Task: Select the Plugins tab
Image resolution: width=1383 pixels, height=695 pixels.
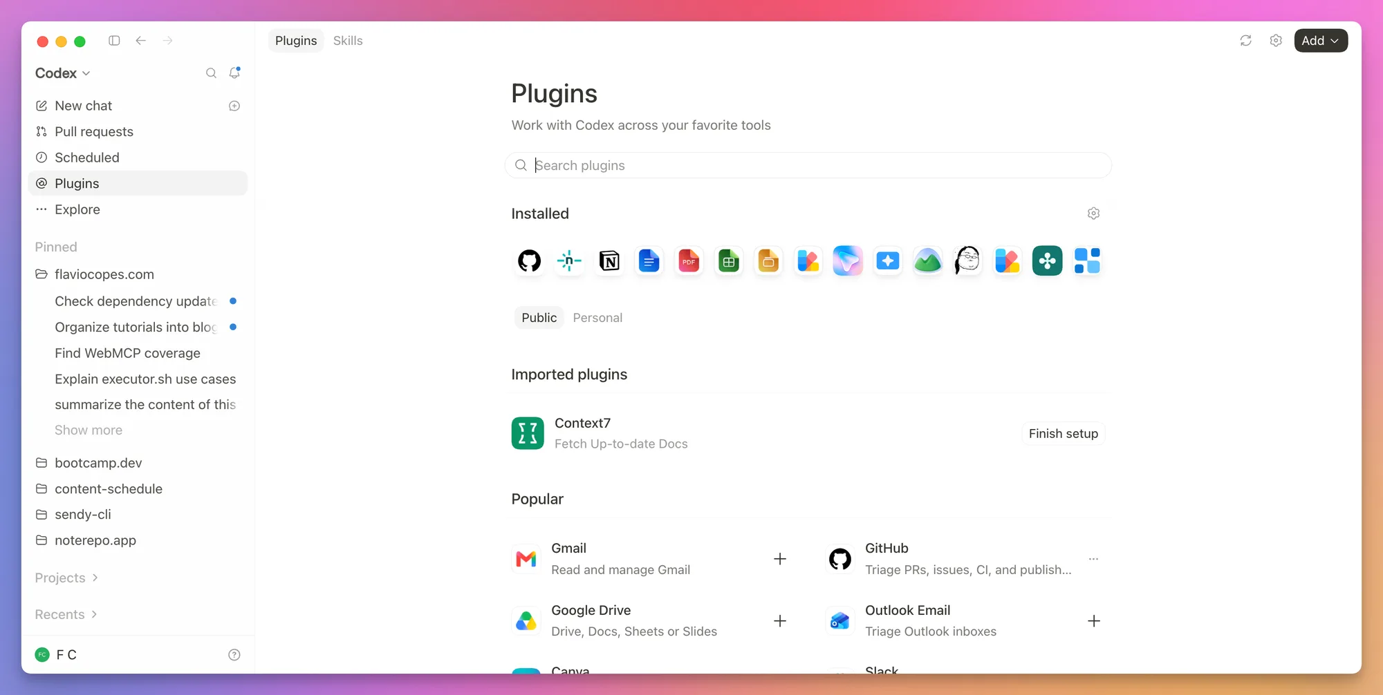Action: pos(296,41)
